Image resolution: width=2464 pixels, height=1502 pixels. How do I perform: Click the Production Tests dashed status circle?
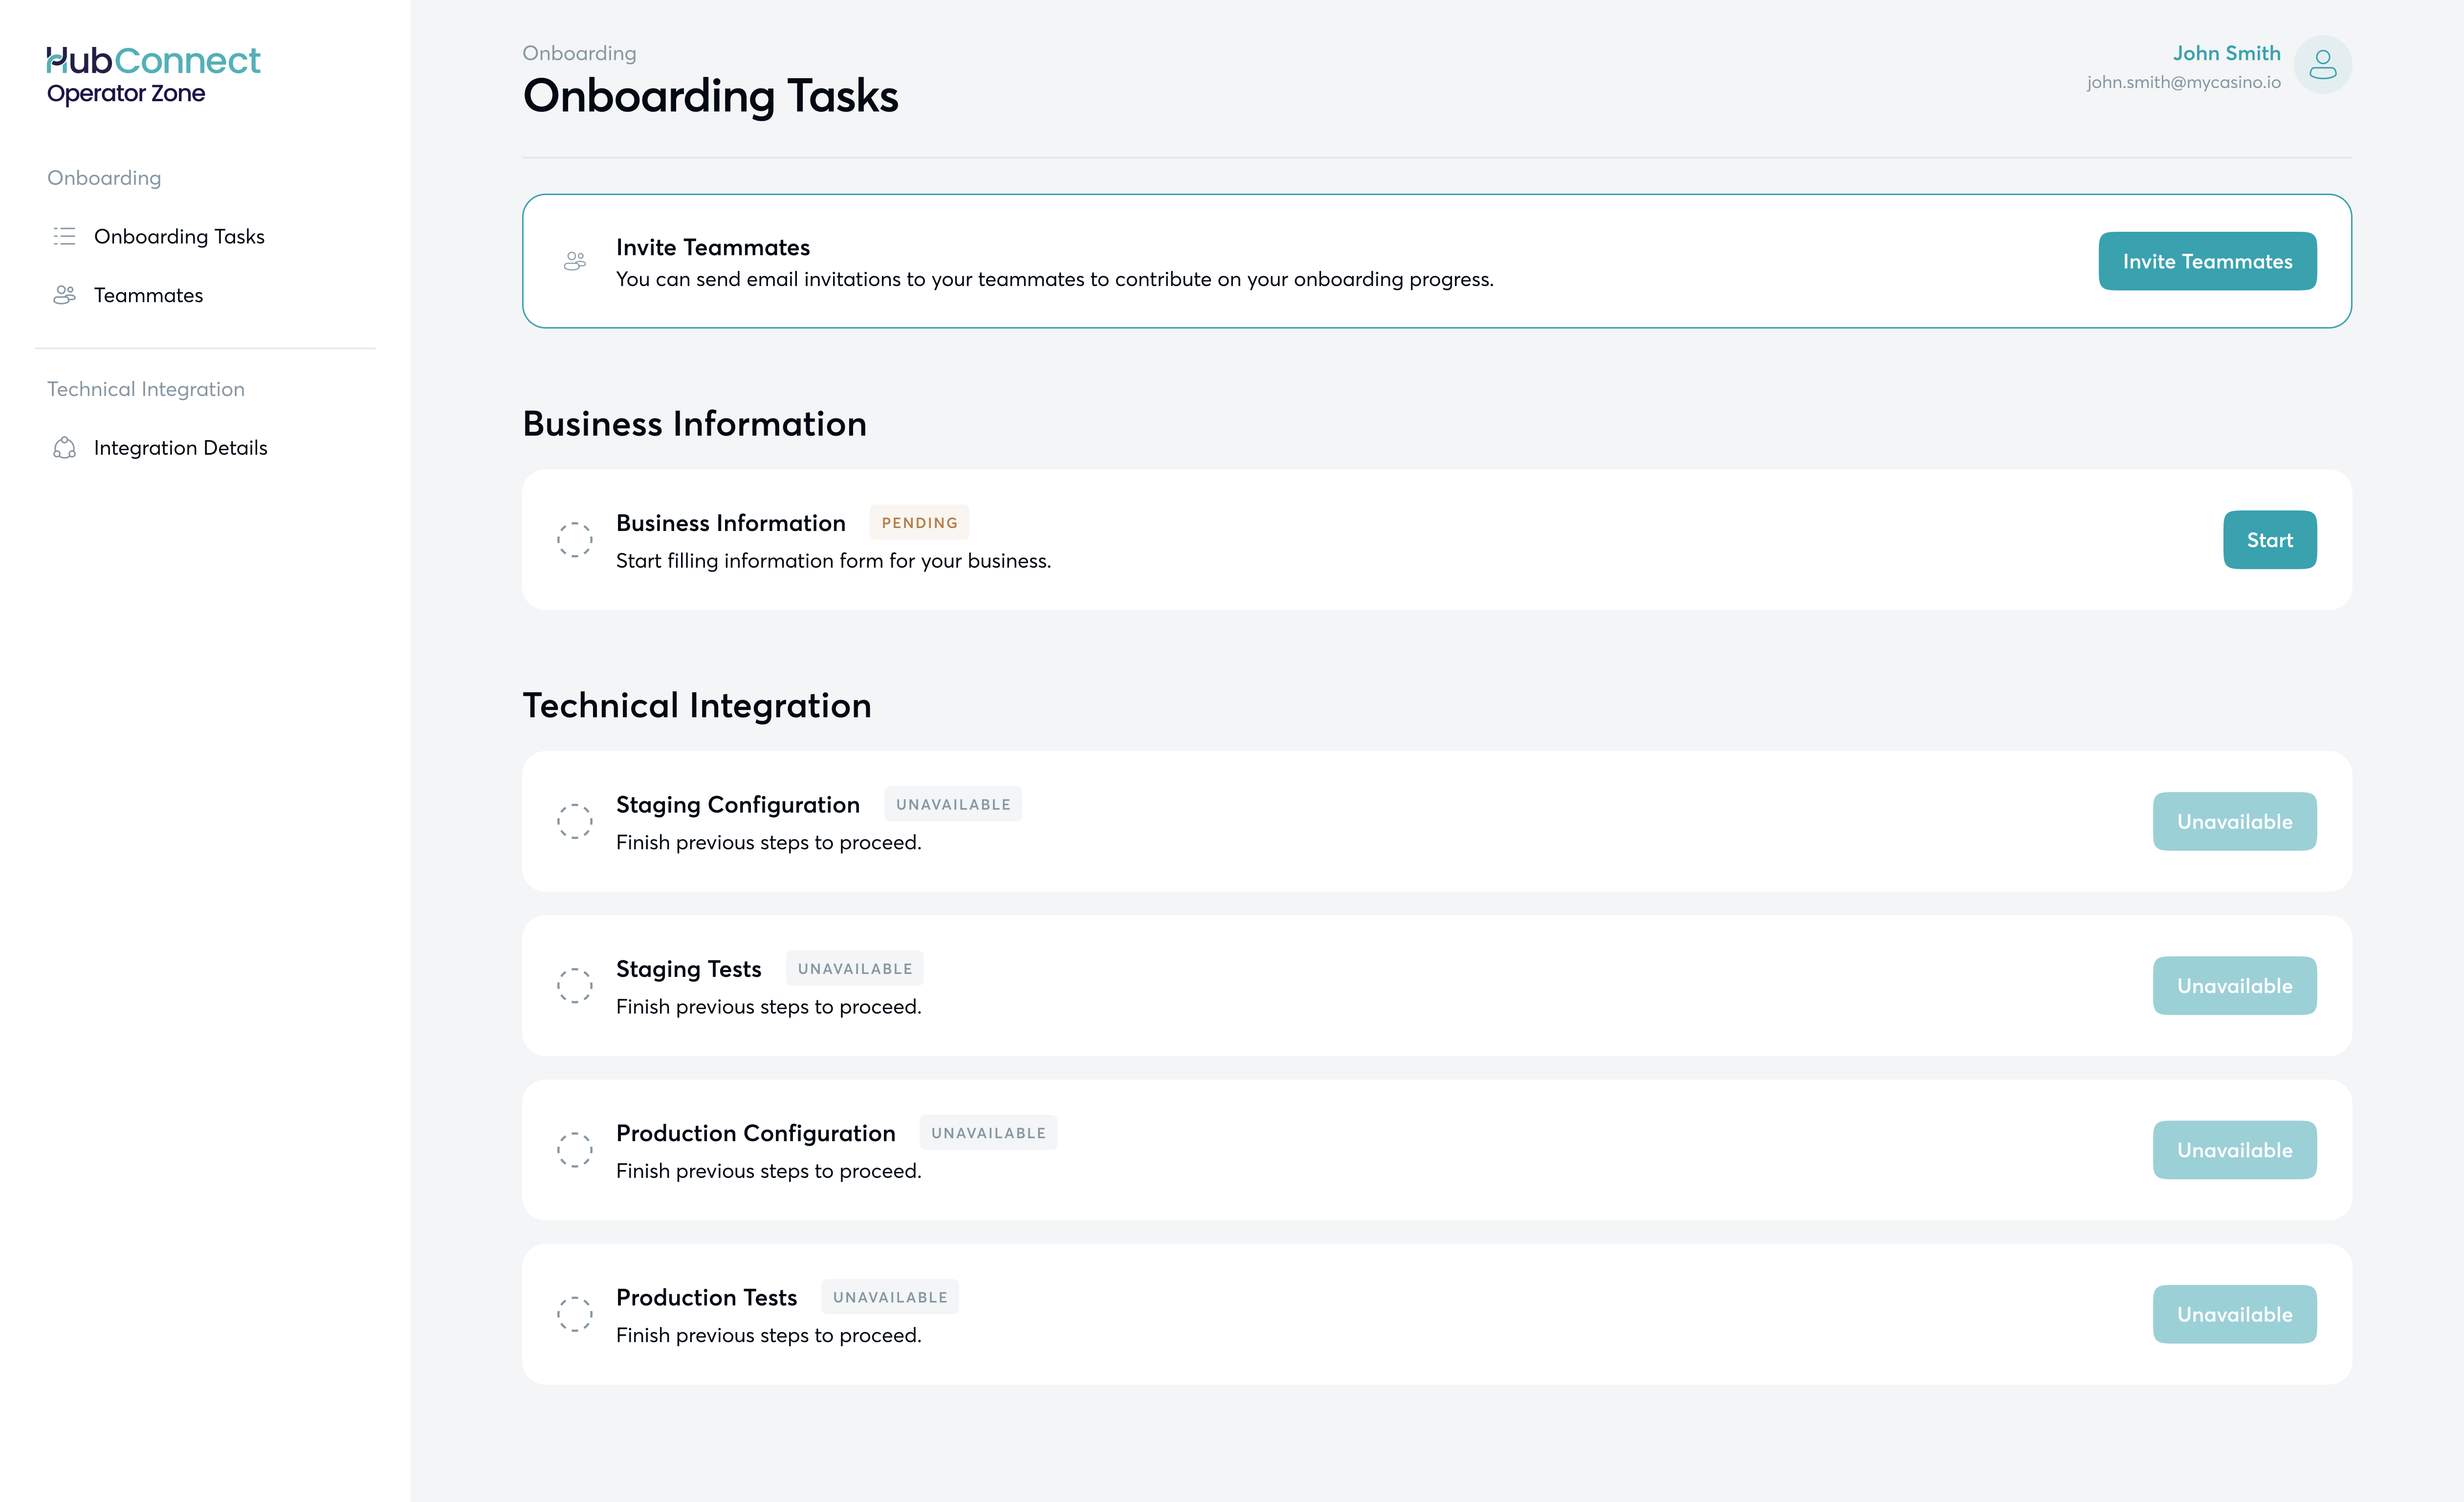tap(575, 1314)
